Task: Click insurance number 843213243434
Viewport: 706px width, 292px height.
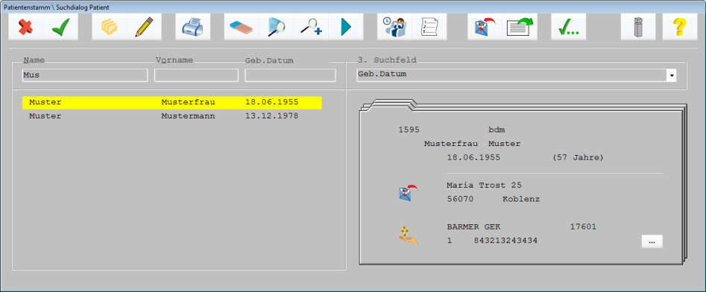Action: 505,241
